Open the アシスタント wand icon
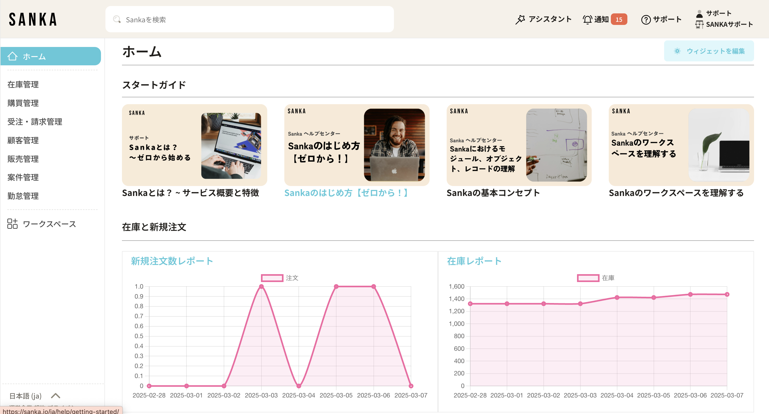The image size is (769, 414). (520, 19)
